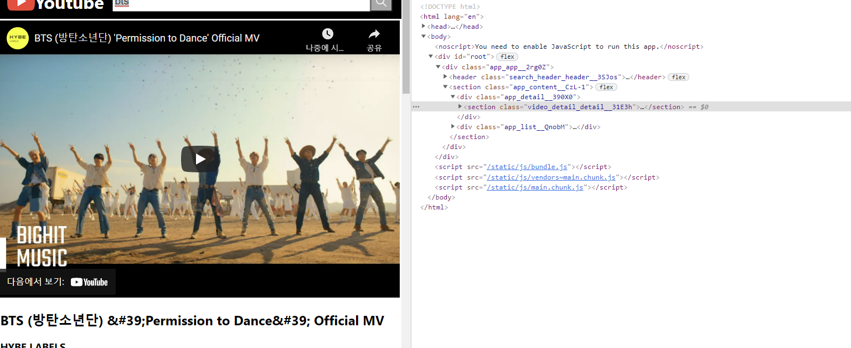Click flex badge beside app_content section

[x=606, y=87]
